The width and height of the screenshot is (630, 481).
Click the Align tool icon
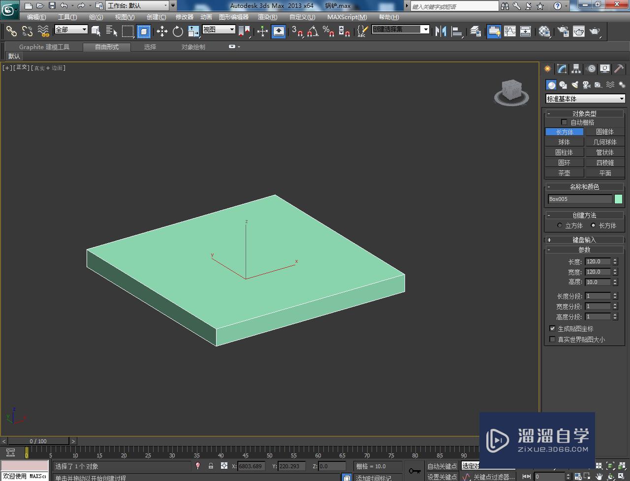(457, 31)
